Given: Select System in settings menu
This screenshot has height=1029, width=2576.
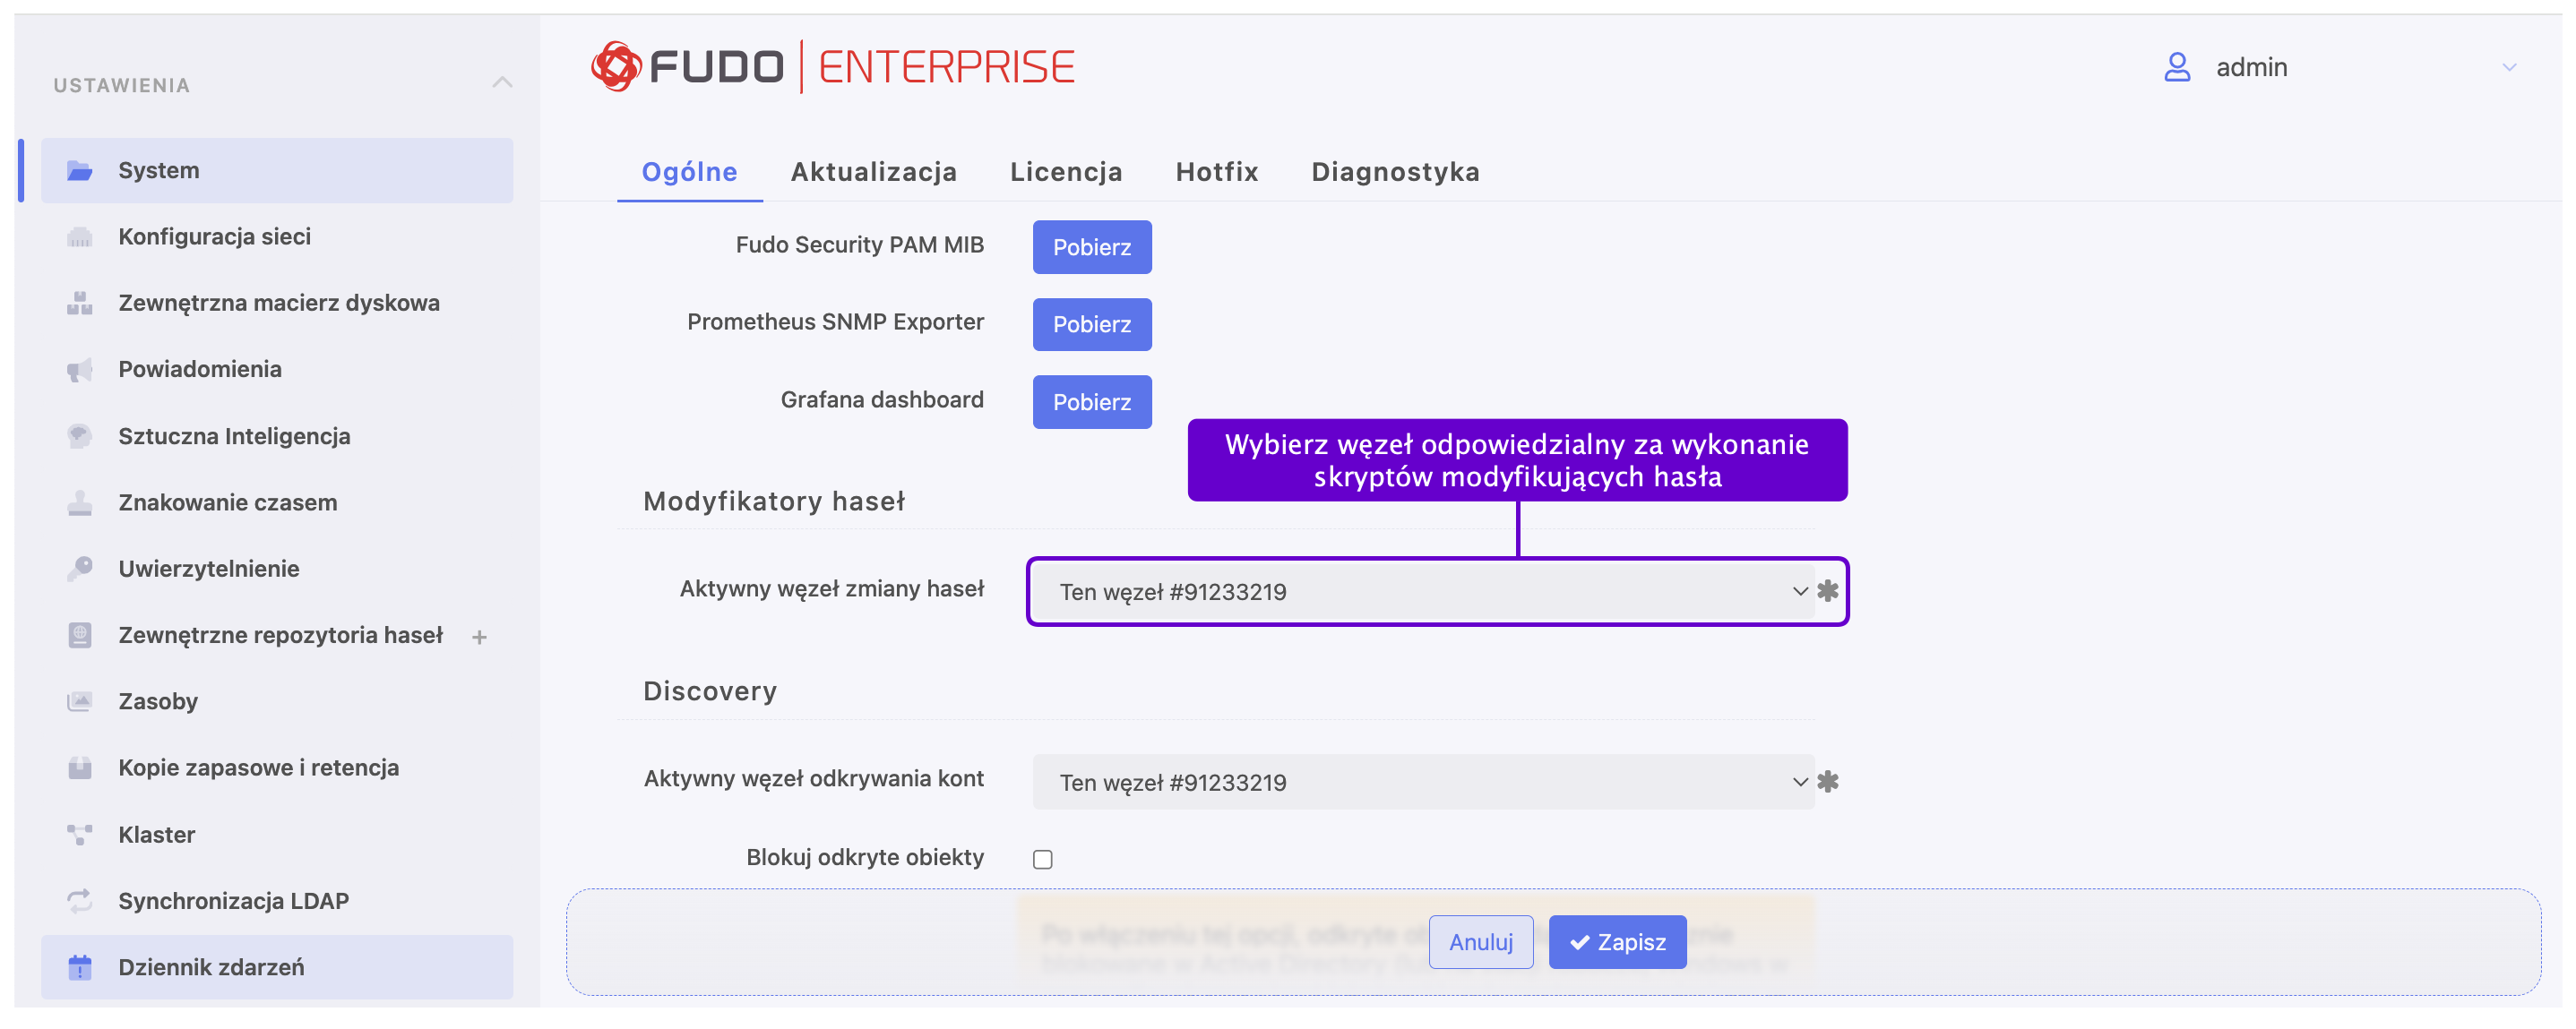Looking at the screenshot, I should [x=277, y=171].
